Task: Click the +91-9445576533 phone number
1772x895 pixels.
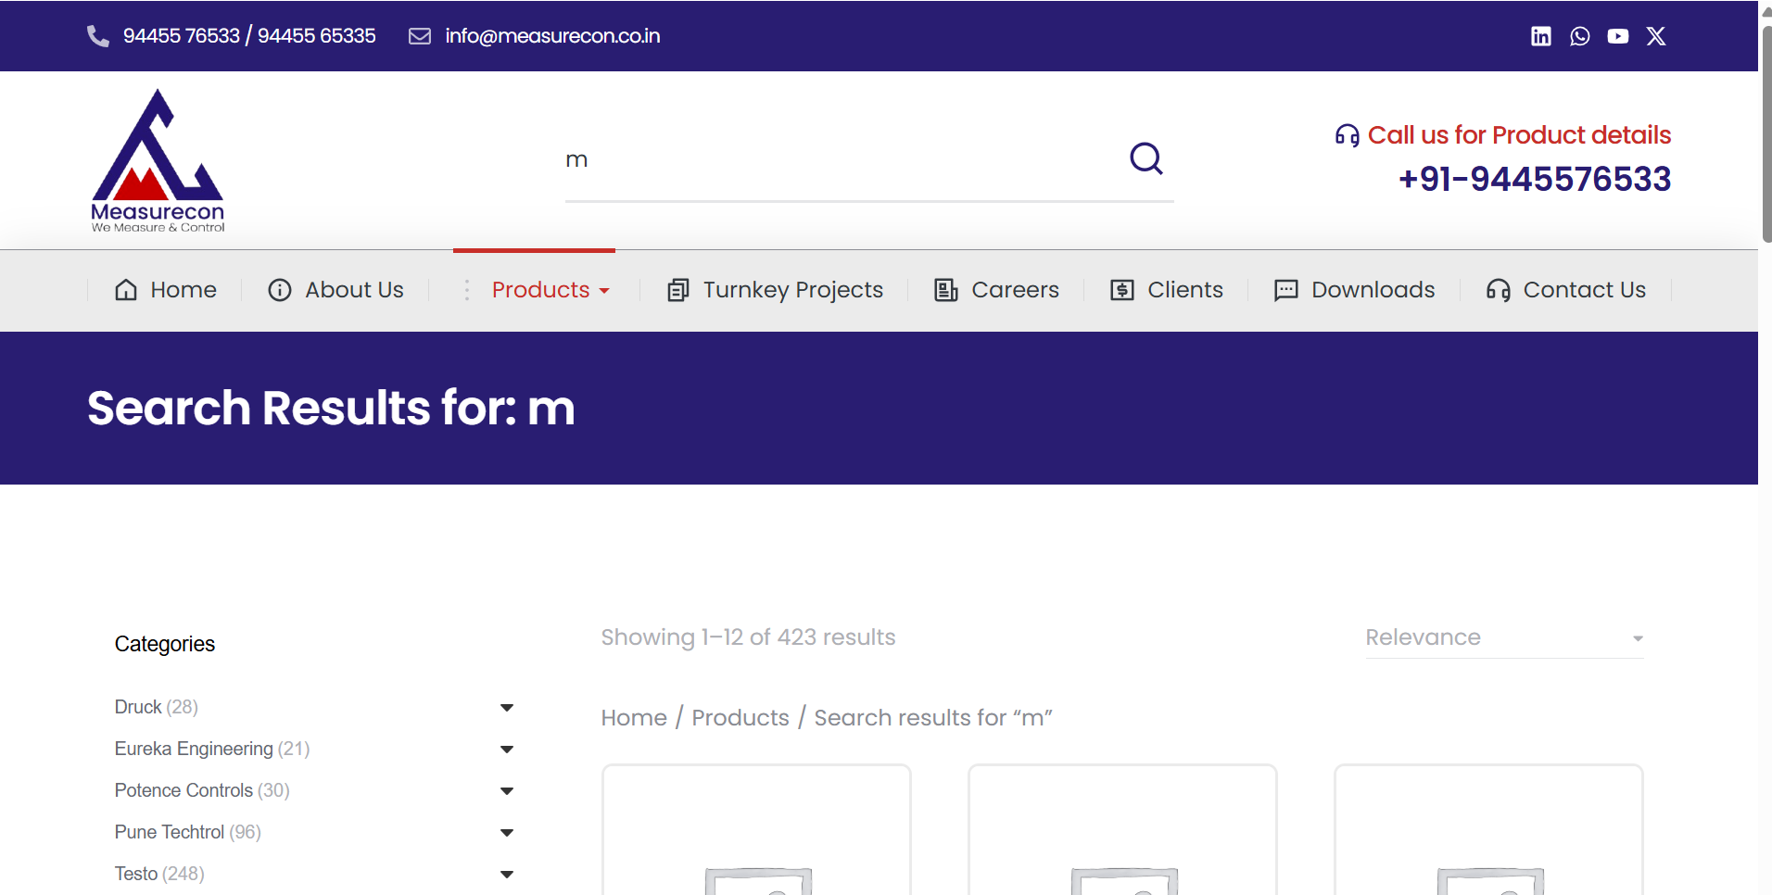Action: (1535, 179)
